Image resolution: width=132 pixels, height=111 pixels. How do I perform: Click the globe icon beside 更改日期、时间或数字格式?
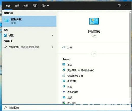[x=64, y=70]
